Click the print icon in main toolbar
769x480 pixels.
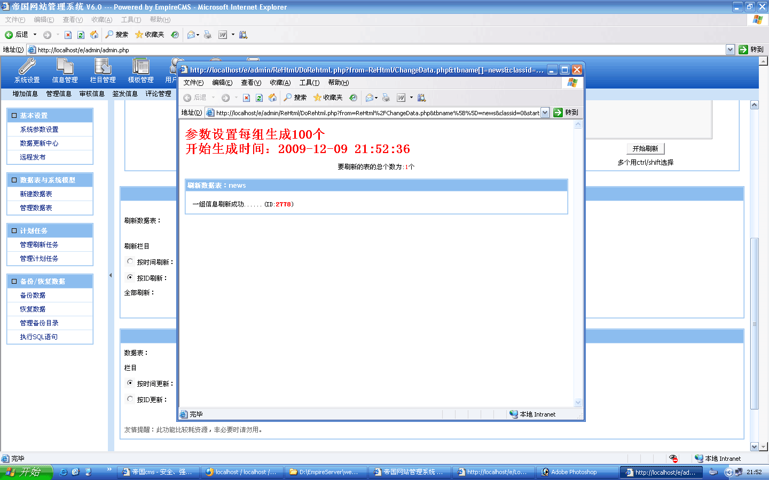[208, 35]
